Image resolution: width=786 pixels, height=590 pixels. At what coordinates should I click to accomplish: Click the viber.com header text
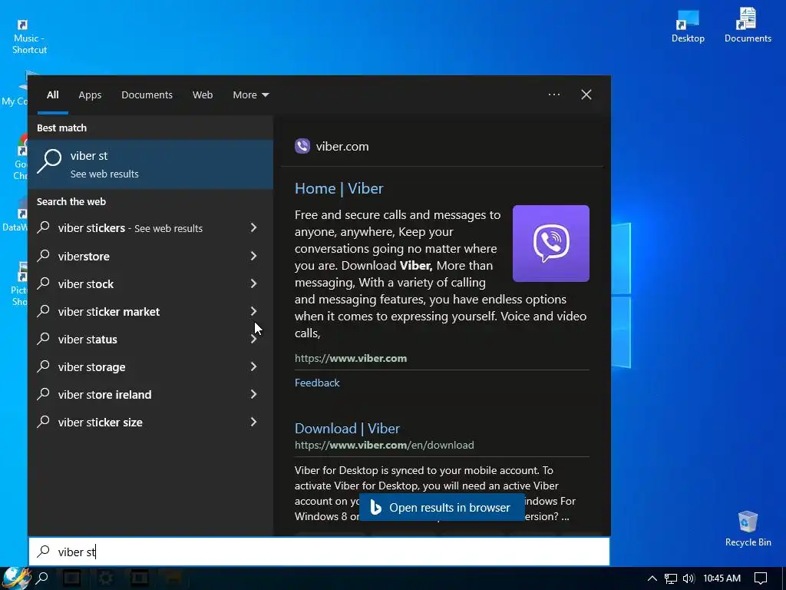[x=342, y=147]
